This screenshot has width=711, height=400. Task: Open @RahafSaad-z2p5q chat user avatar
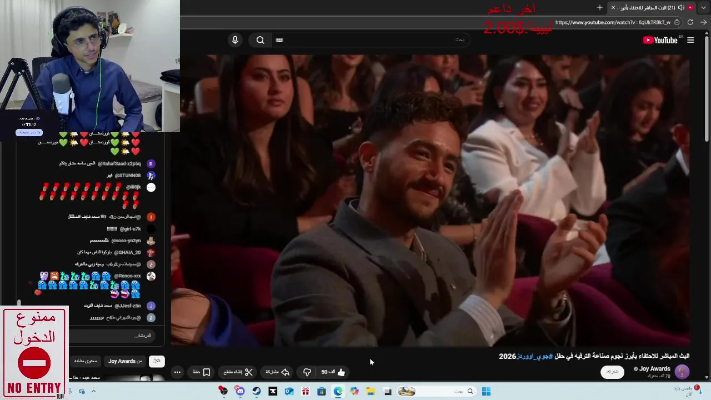tap(151, 164)
